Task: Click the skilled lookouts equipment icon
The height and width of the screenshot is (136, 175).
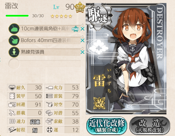Action: (x=14, y=52)
